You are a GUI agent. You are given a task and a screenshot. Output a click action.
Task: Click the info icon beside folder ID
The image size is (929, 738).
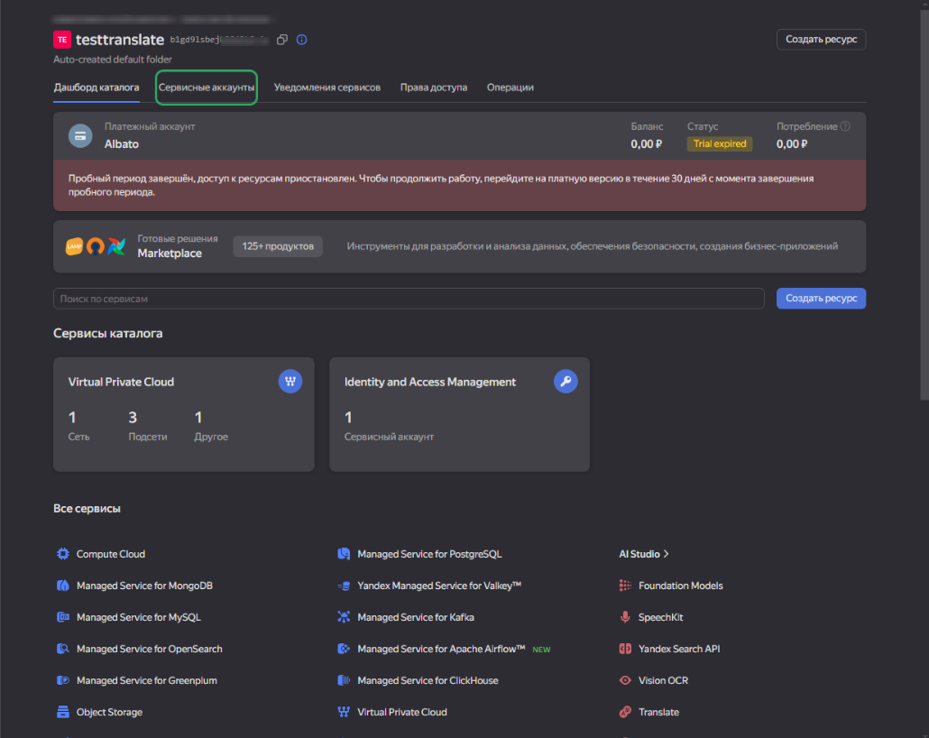(302, 40)
